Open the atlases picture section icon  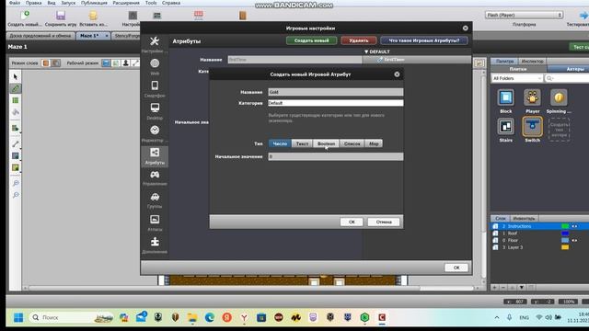(155, 219)
